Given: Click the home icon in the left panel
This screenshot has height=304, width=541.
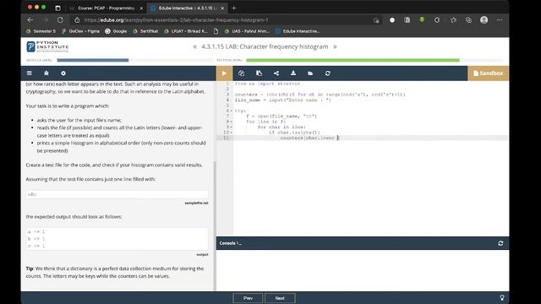Looking at the screenshot, I should [x=46, y=73].
